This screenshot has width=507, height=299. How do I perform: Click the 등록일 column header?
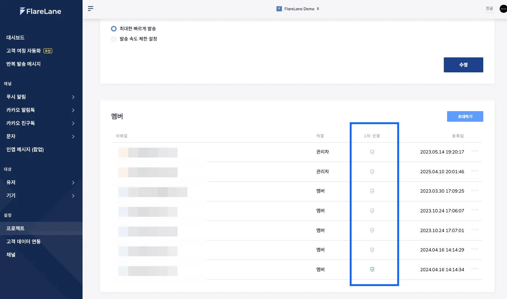[x=458, y=136]
